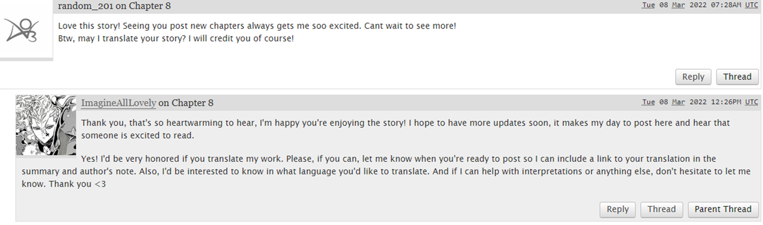Open ImagineAllLovely's manga avatar image
Screen dimensions: 763x225
tap(46, 125)
